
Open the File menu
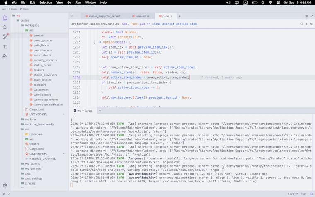(x=23, y=2)
